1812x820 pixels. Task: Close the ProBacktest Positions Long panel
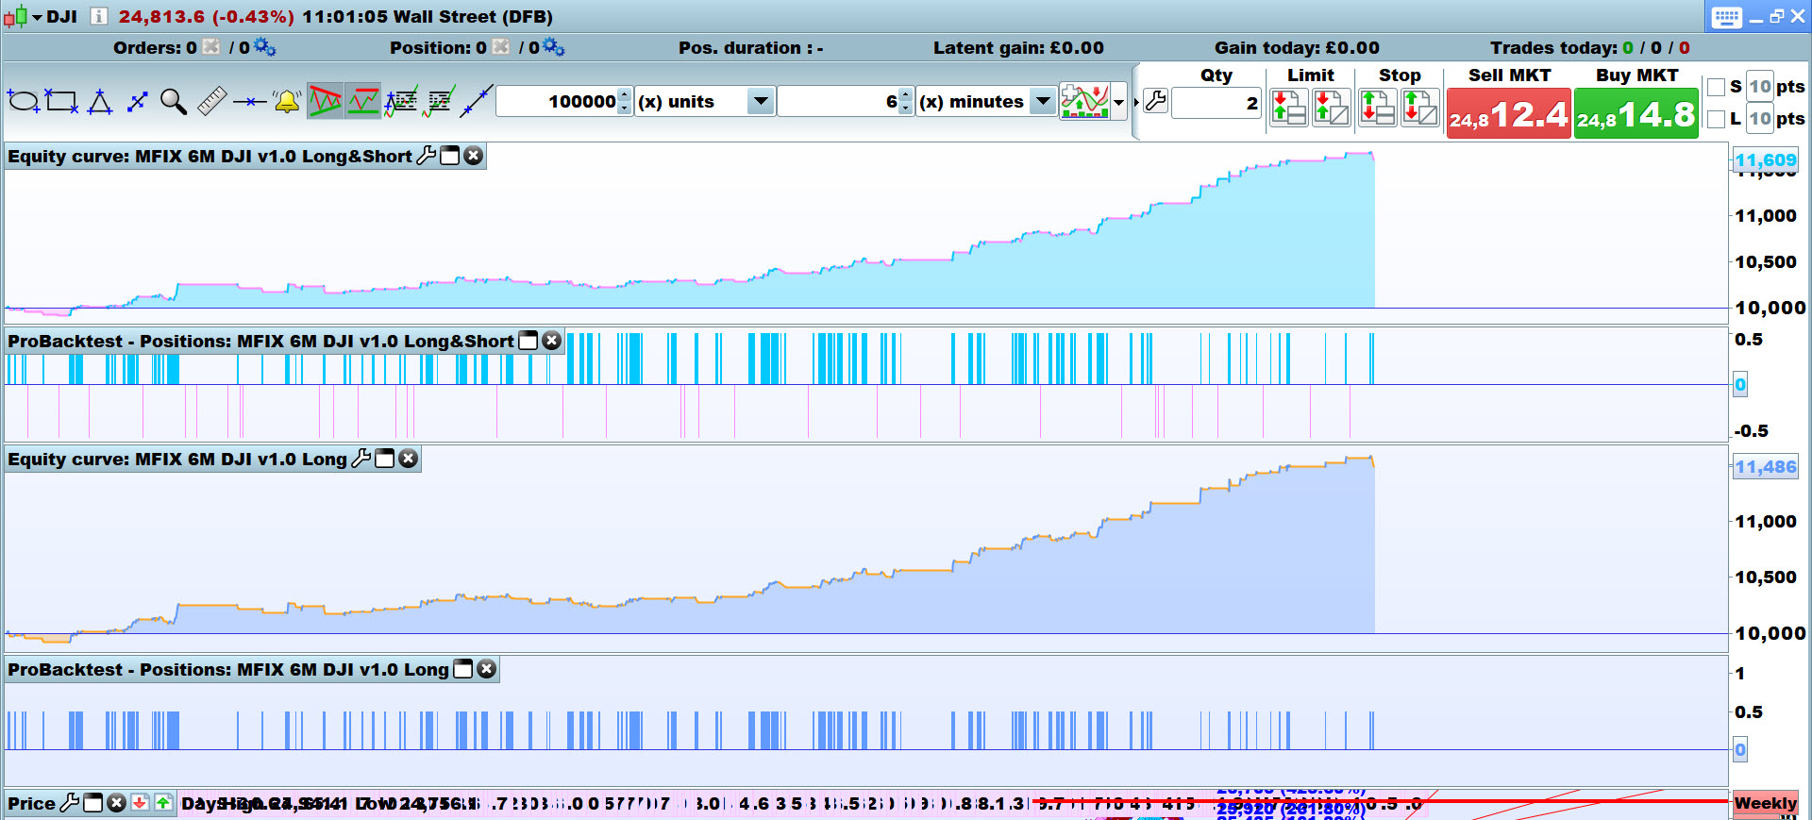pyautogui.click(x=487, y=669)
